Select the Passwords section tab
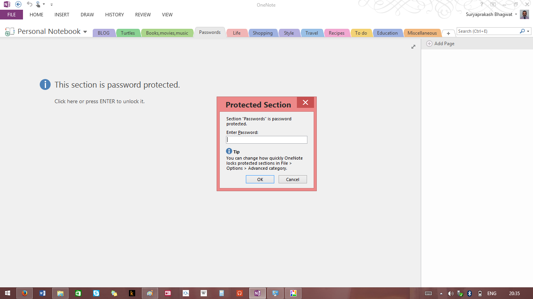 click(x=210, y=32)
